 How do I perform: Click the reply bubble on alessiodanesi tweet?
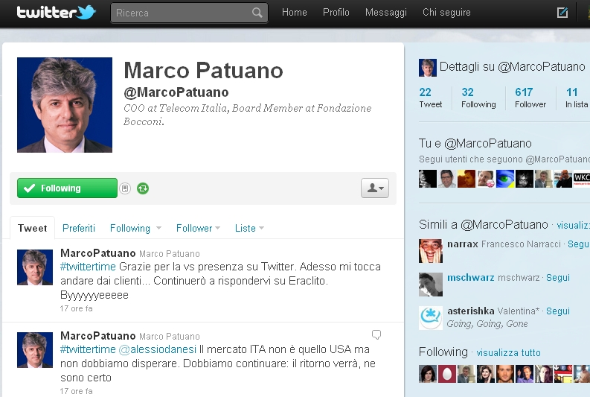[376, 334]
